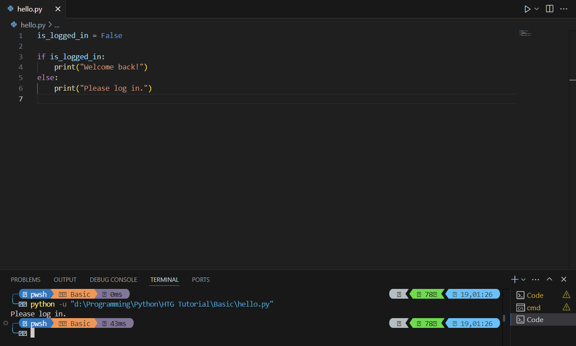Screen dimensions: 576x346
Task: Split the editor to the right
Action: tap(549, 9)
